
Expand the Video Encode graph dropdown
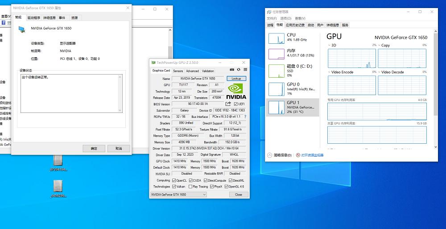(330, 72)
